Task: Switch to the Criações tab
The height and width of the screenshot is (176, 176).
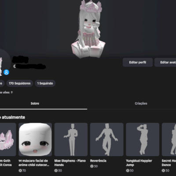Action: coord(141,103)
